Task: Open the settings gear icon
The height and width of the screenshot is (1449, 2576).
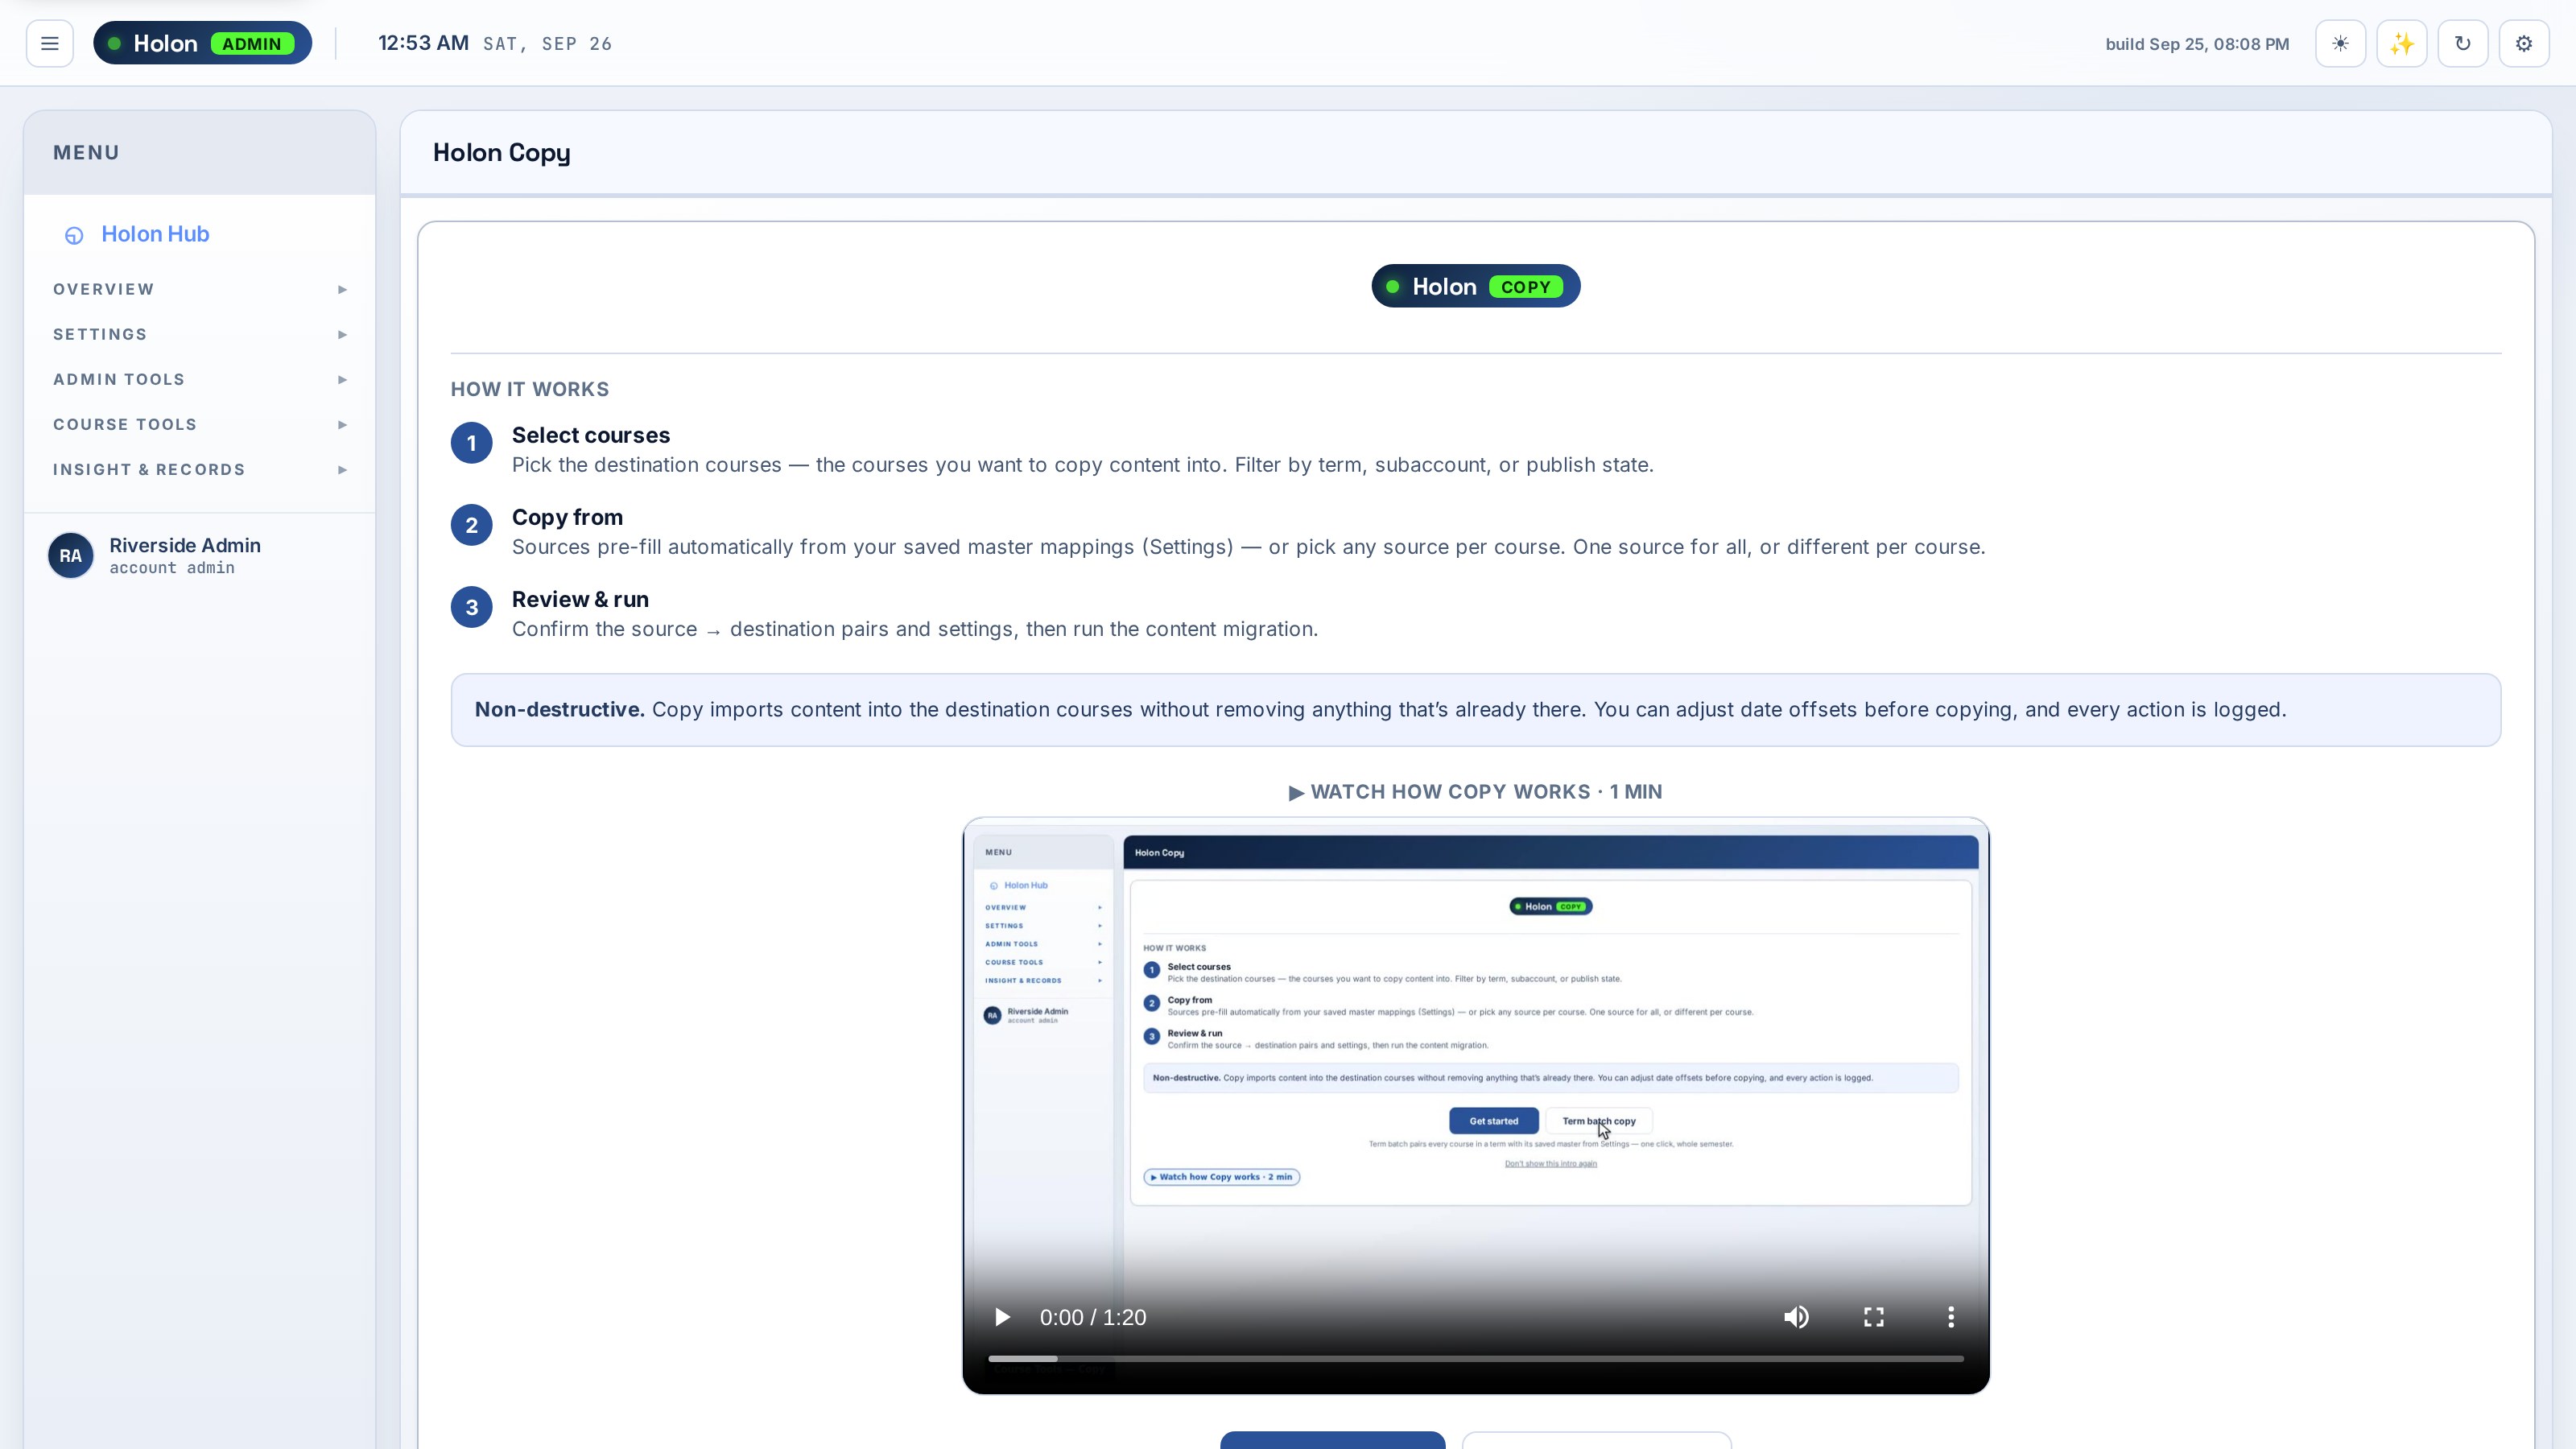Action: pyautogui.click(x=2524, y=43)
